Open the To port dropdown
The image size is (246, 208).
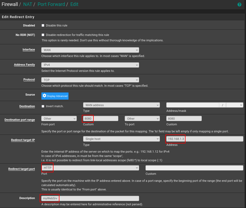(x=142, y=119)
